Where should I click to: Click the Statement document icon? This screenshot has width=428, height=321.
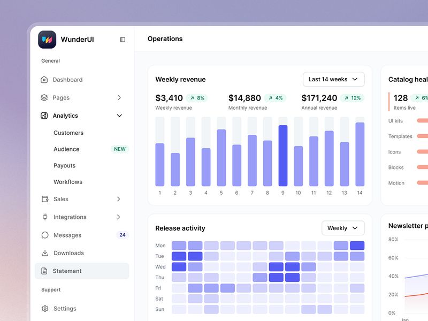pyautogui.click(x=44, y=271)
